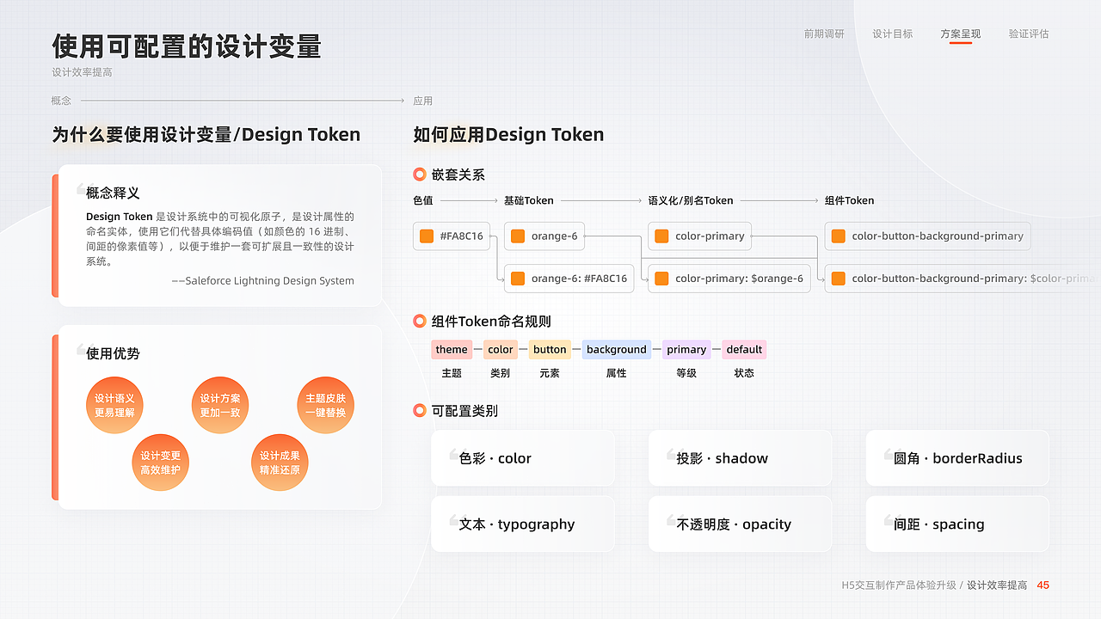Click the 设计效率提高 subtitle under the title
This screenshot has height=619, width=1101.
pyautogui.click(x=82, y=72)
